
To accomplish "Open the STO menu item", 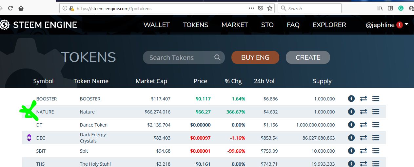I will tap(267, 25).
